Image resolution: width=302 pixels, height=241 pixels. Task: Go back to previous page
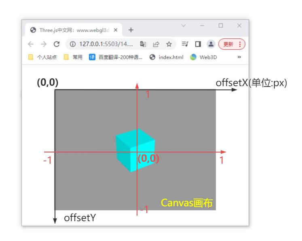[31, 44]
